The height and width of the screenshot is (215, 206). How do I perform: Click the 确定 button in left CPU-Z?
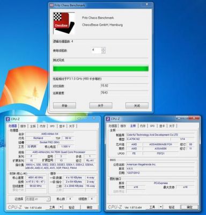[90, 207]
